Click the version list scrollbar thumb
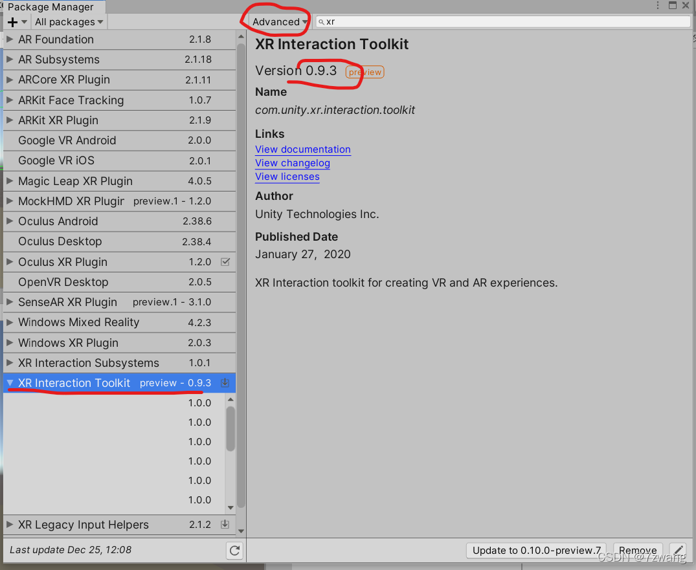696x570 pixels. pos(230,428)
